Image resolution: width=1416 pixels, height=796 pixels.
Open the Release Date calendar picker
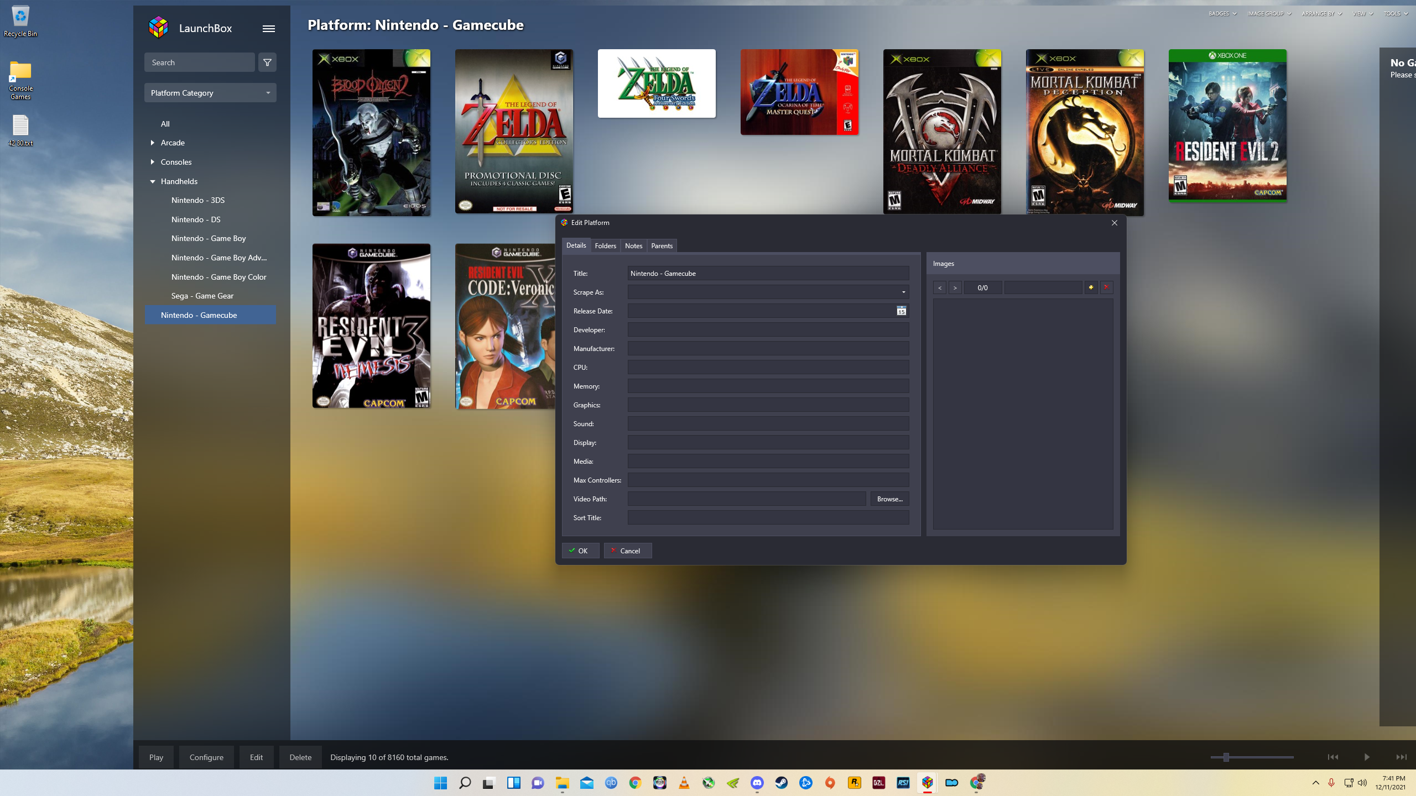click(902, 311)
